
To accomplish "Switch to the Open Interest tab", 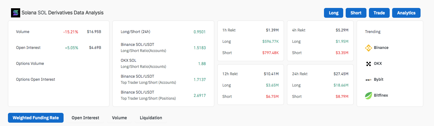I will (85, 118).
